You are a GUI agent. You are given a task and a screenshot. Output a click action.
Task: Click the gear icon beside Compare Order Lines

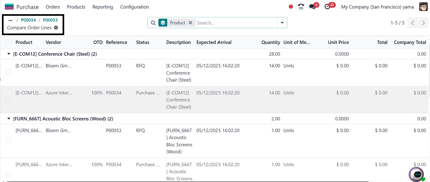tap(56, 28)
